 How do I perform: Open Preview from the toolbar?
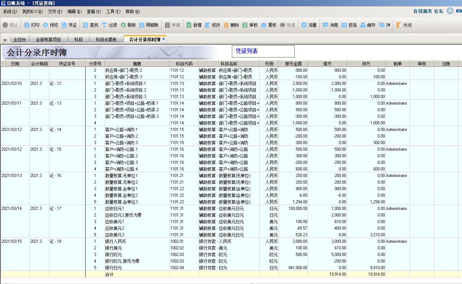tap(45, 25)
